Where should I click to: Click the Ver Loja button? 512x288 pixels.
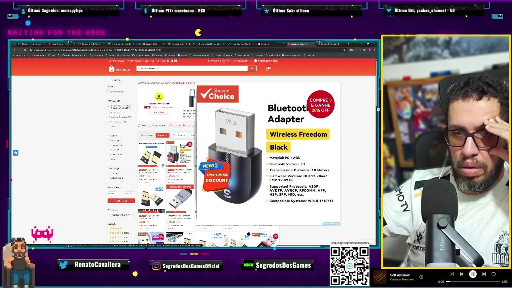pos(159,112)
